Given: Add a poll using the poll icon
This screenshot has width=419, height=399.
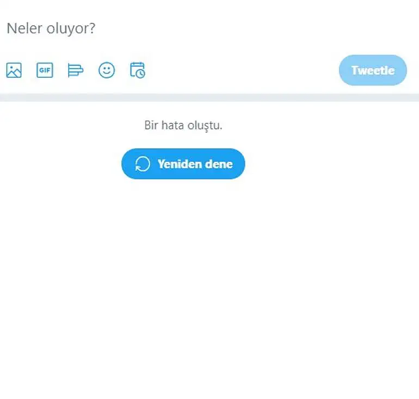Looking at the screenshot, I should coord(76,70).
